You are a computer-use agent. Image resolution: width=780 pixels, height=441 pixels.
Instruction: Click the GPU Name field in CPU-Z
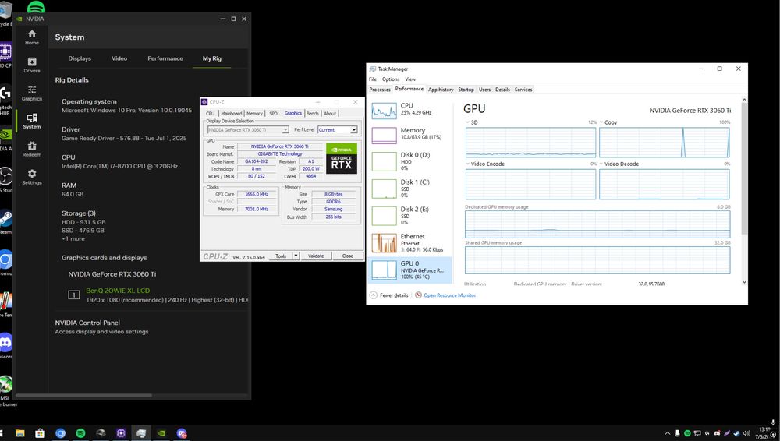pos(279,146)
